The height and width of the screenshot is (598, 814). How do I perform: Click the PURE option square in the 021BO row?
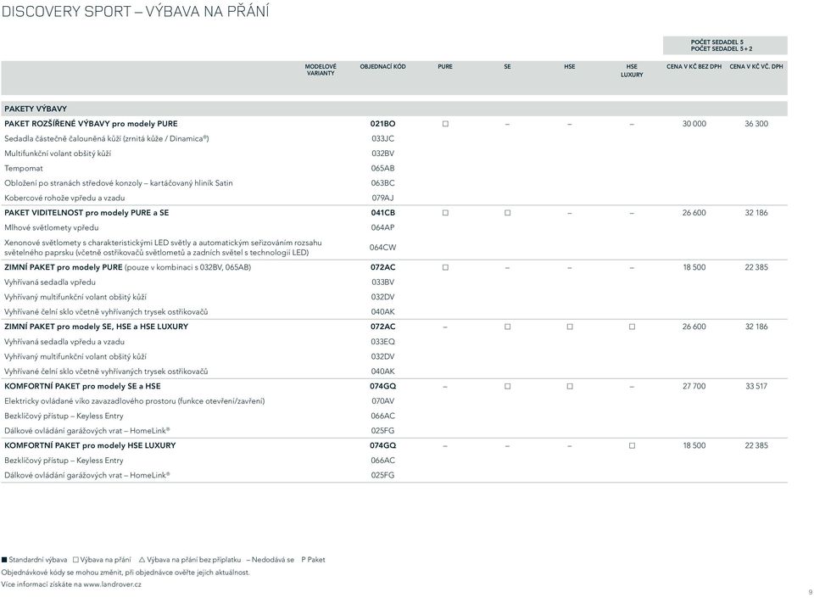click(445, 124)
